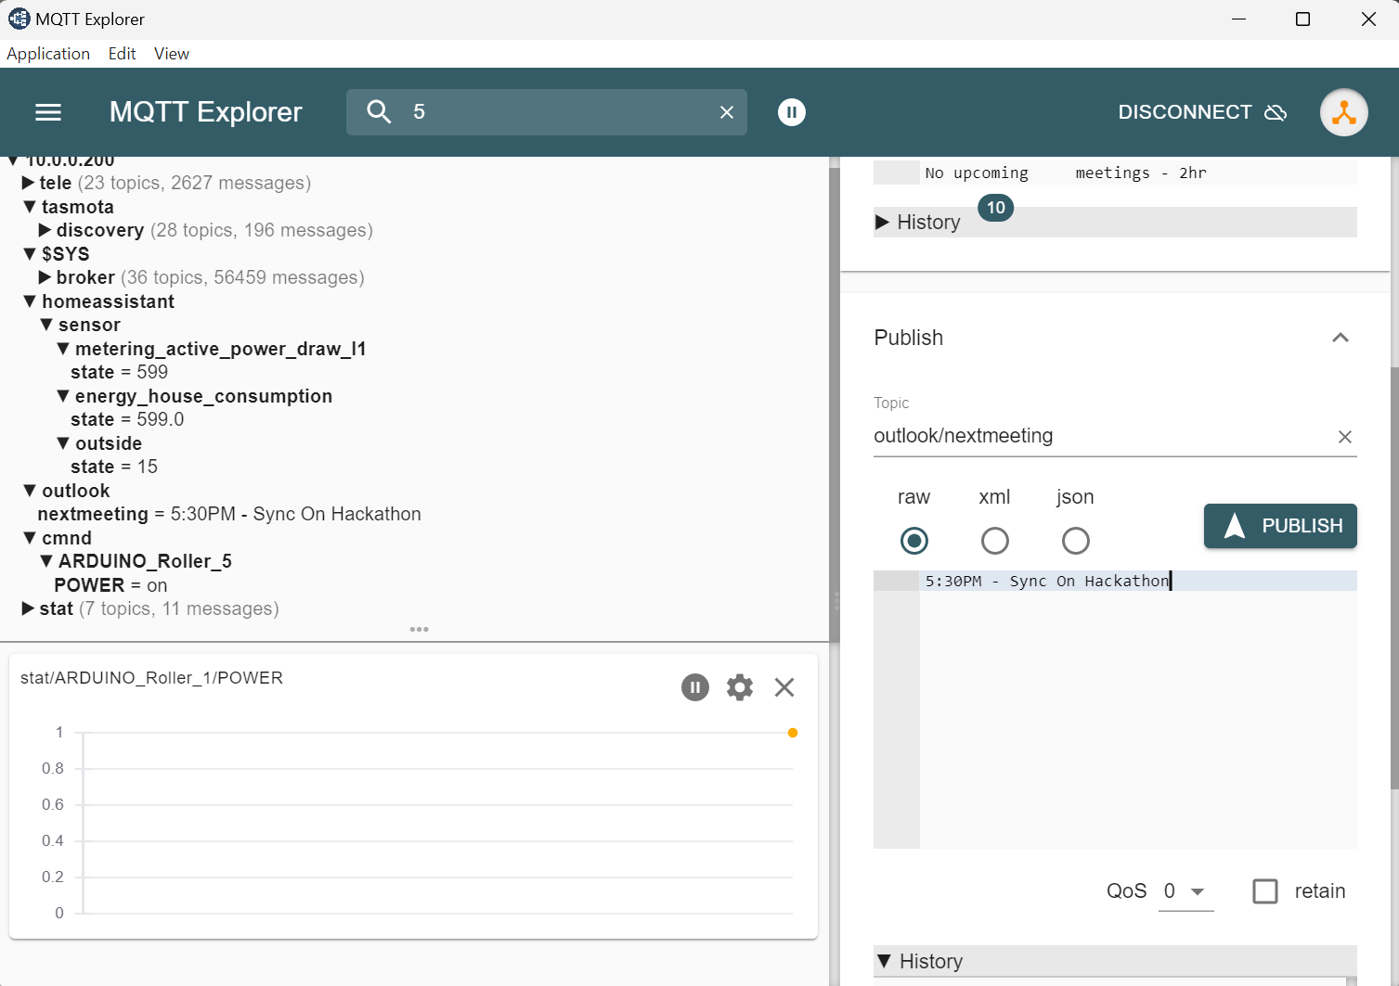The image size is (1399, 986).
Task: Pause the POWER chart updates
Action: [x=694, y=687]
